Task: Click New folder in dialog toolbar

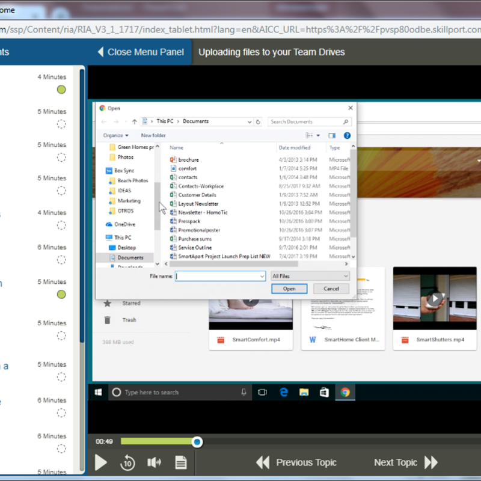Action: [x=153, y=135]
